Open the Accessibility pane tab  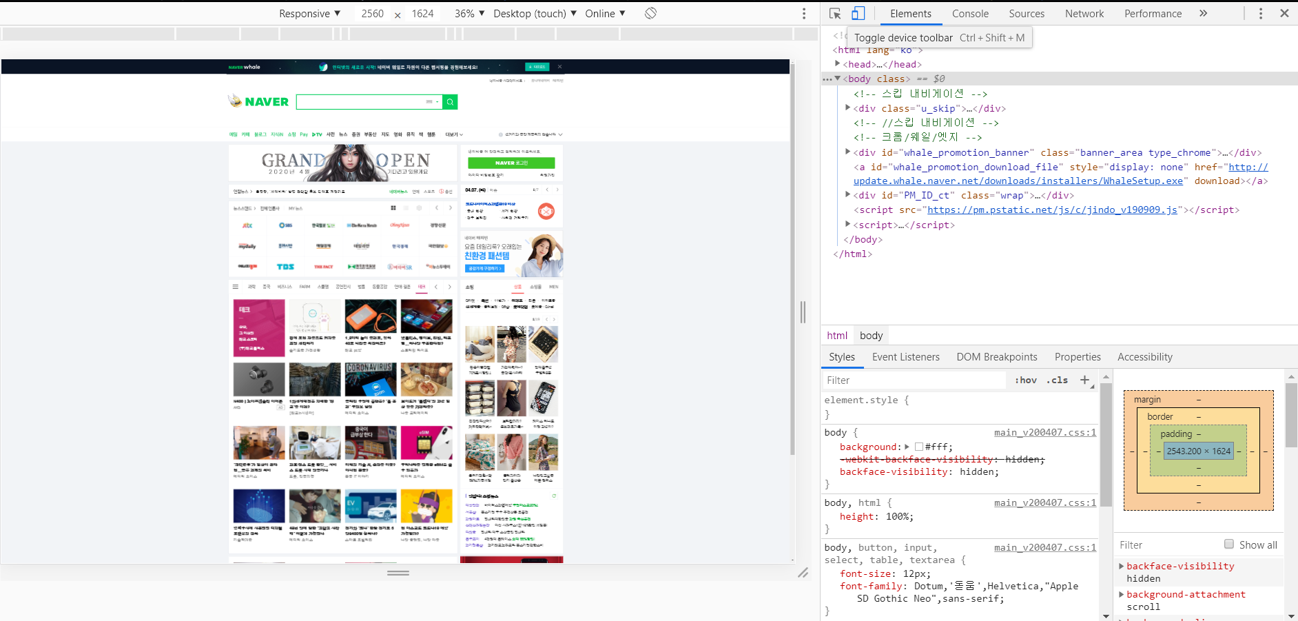1145,357
